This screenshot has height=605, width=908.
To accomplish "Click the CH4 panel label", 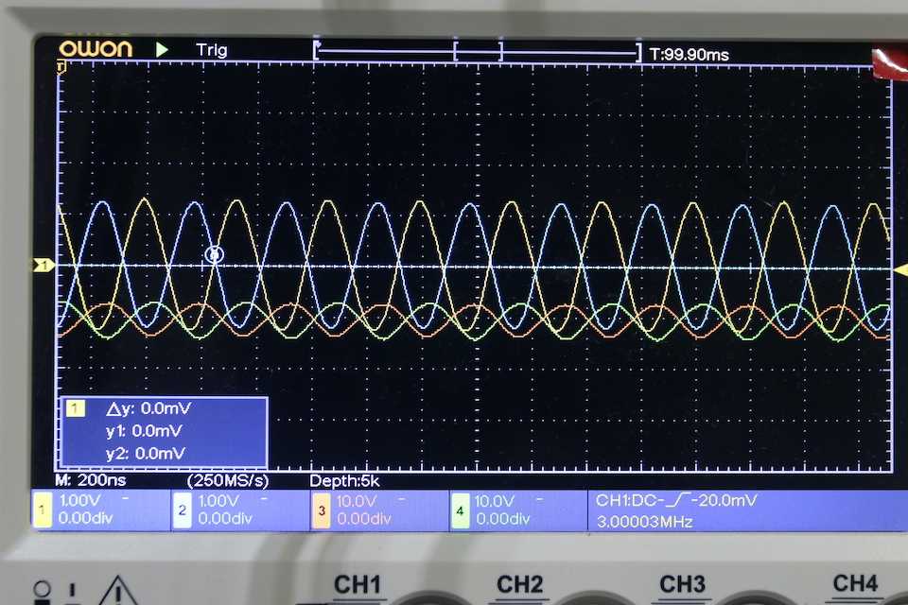I will 855,583.
